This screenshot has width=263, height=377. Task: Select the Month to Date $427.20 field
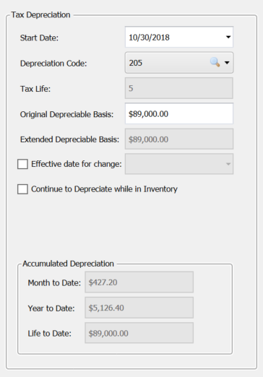(139, 282)
